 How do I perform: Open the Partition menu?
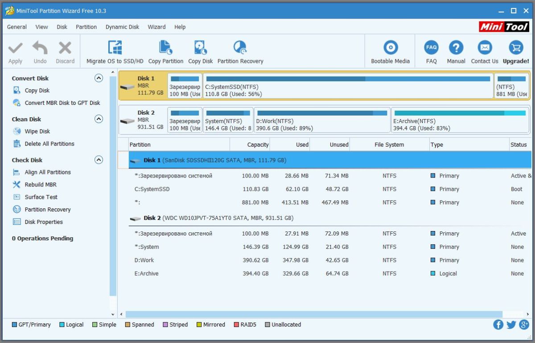(86, 27)
